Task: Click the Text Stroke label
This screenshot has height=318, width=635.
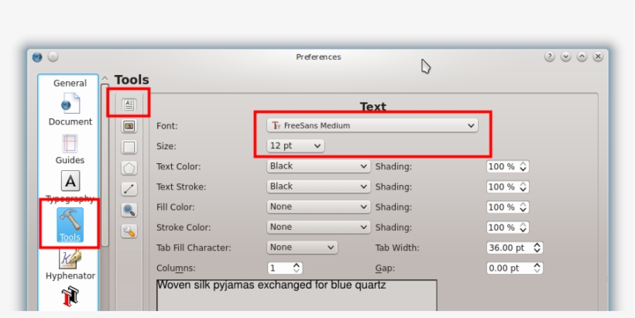Action: [x=181, y=187]
